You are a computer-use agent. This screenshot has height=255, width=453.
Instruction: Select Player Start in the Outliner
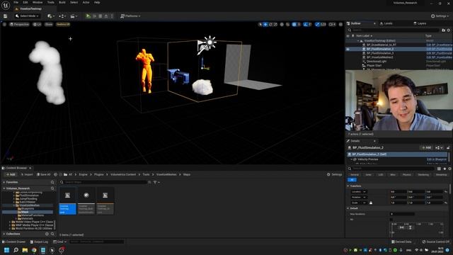[374, 66]
